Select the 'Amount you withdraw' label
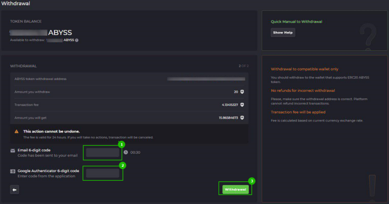The height and width of the screenshot is (204, 389). (x=32, y=92)
